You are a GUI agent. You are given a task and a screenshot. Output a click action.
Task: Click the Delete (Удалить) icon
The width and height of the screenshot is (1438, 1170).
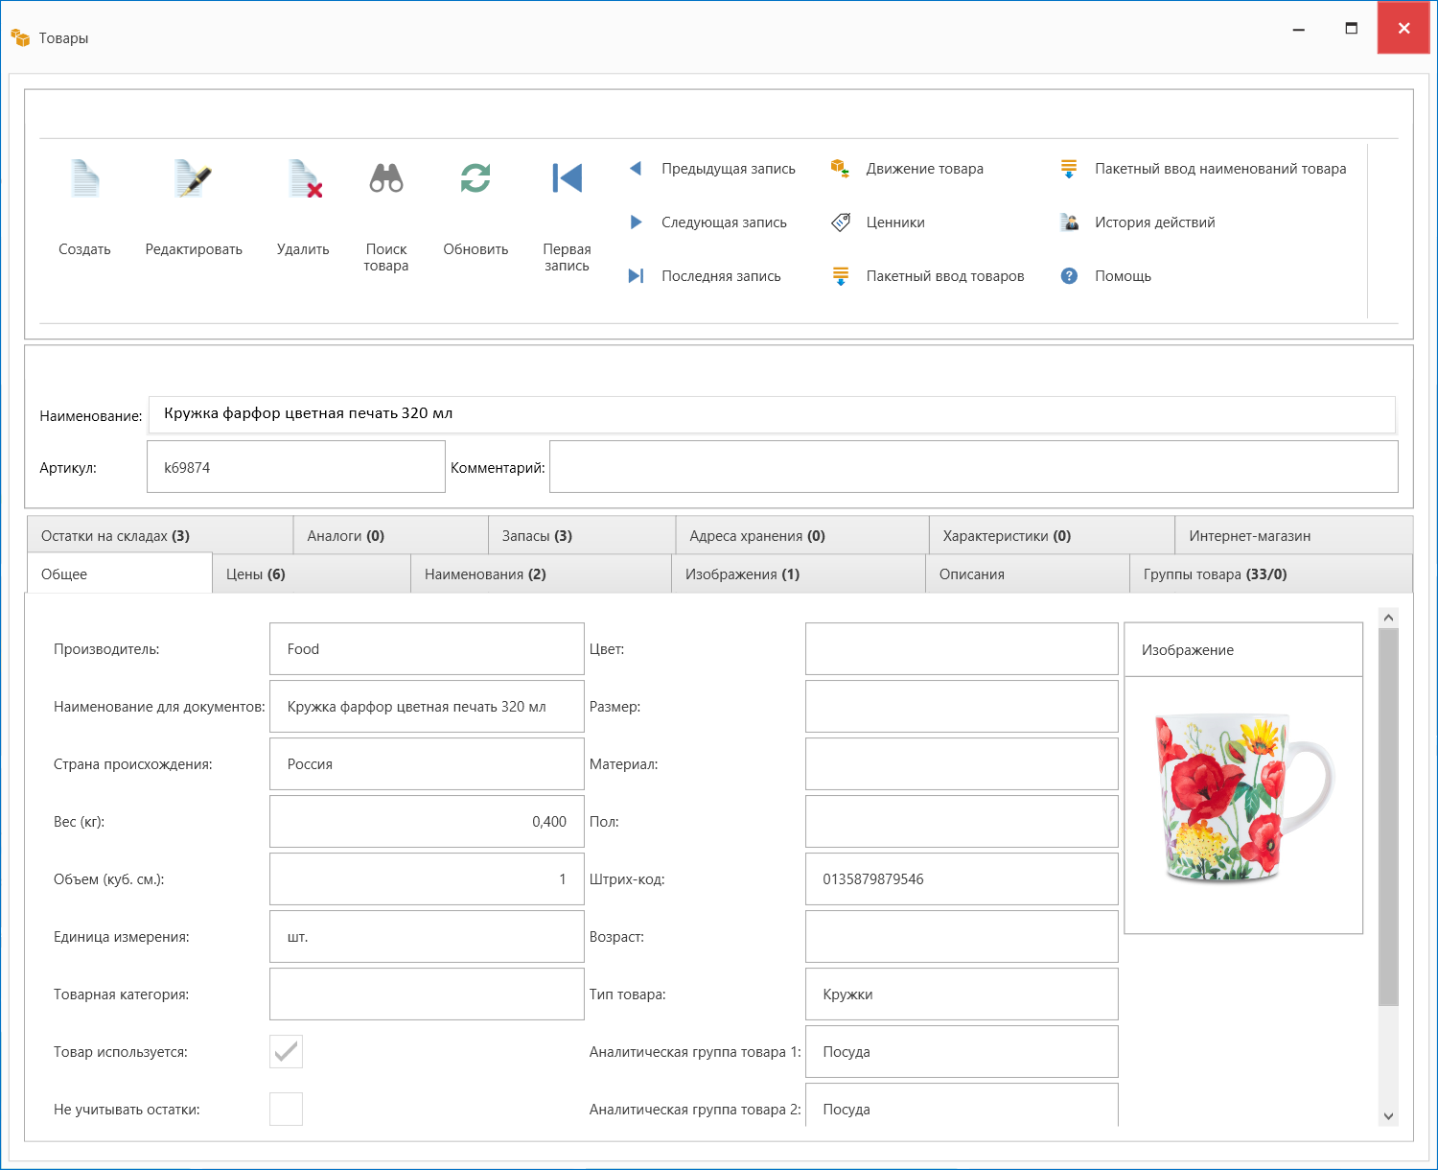(305, 179)
